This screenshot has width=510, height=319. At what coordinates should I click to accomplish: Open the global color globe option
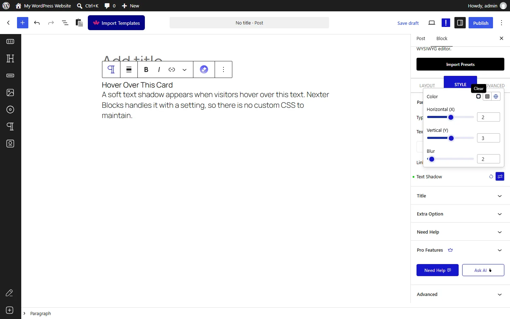tap(496, 96)
